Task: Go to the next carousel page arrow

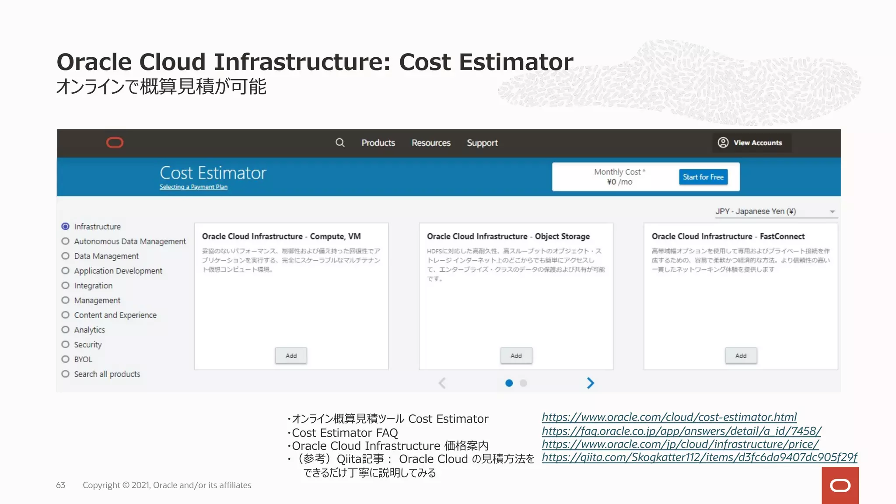Action: [x=590, y=383]
